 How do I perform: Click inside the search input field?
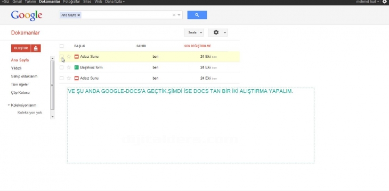click(x=126, y=15)
